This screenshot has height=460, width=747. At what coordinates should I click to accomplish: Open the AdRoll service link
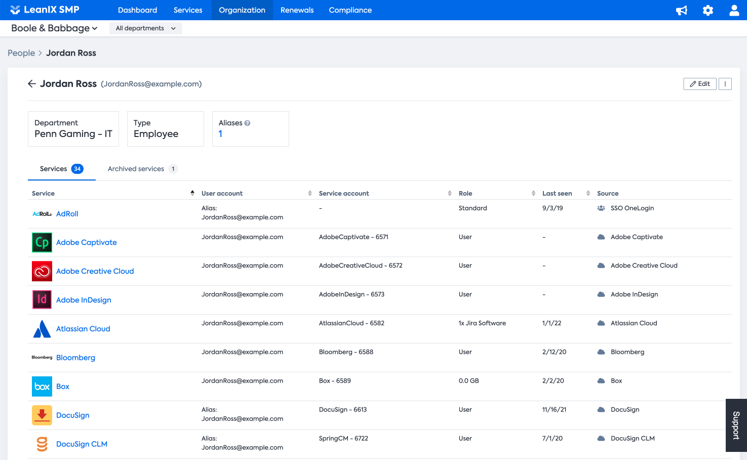point(67,214)
